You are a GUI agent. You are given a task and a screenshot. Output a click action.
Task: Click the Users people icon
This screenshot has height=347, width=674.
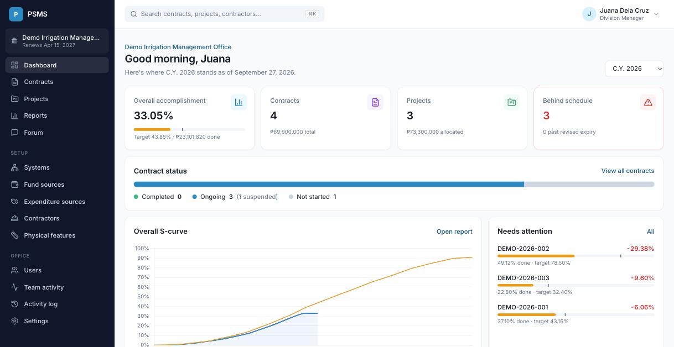coord(15,270)
